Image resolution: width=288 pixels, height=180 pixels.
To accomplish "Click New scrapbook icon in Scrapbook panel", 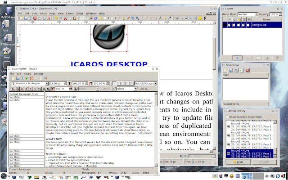I will [x=225, y=70].
